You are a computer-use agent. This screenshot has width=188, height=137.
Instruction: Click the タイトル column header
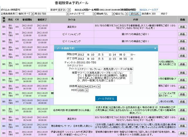click(x=72, y=20)
